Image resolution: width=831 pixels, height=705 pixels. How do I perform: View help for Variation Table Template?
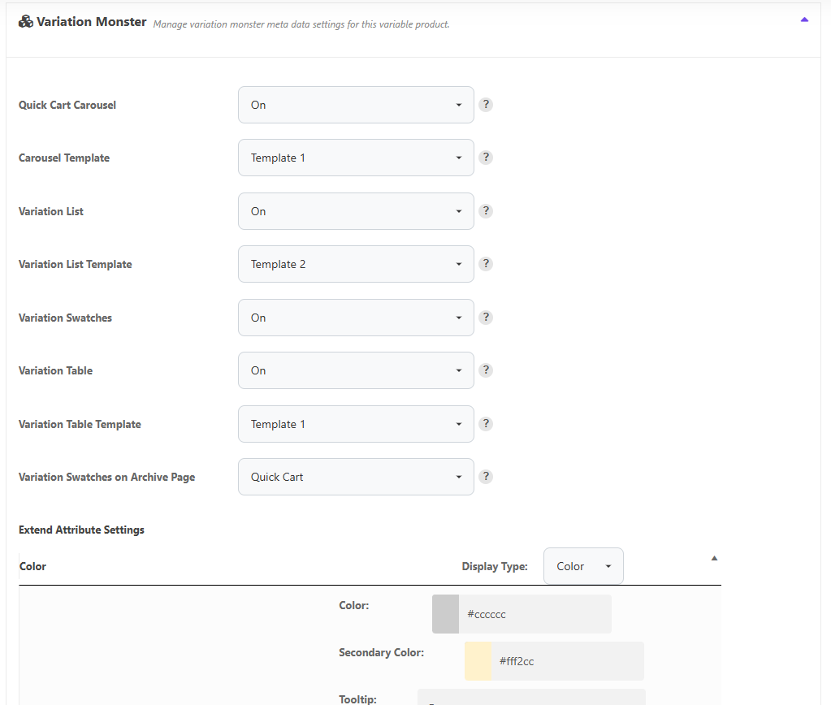point(486,423)
